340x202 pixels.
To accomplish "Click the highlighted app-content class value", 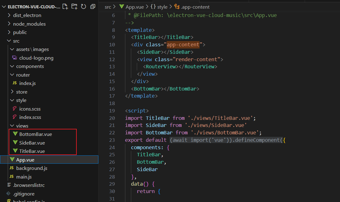I will coord(183,44).
